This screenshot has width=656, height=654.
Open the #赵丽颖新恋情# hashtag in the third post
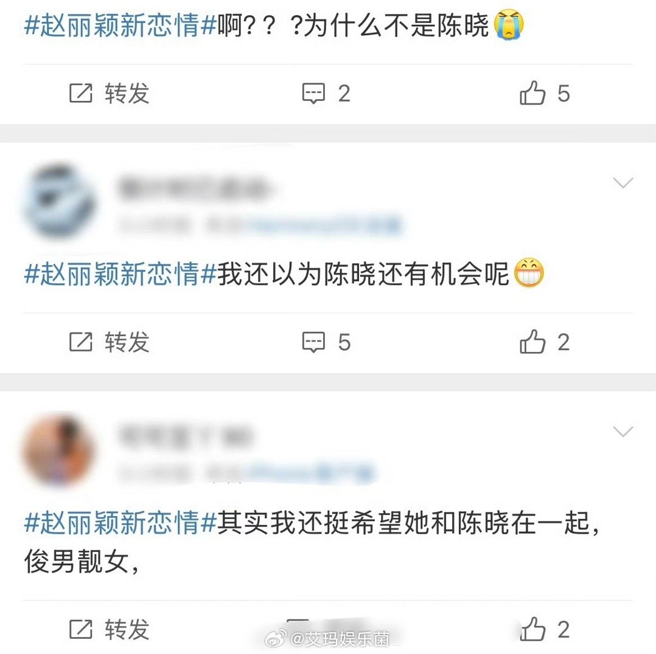coord(120,522)
